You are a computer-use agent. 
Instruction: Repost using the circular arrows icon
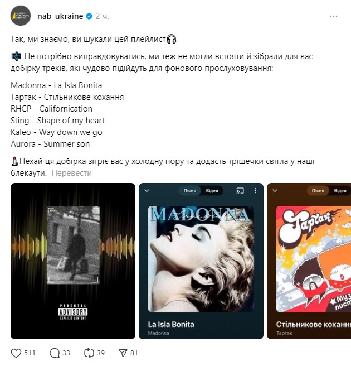click(x=89, y=353)
